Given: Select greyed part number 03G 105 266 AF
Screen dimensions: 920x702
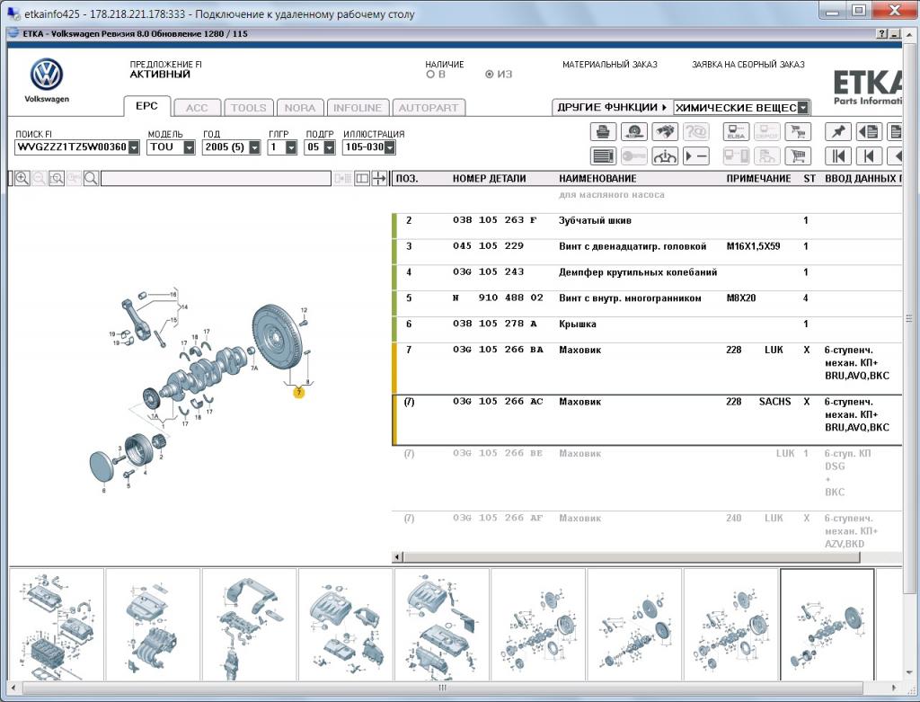Looking at the screenshot, I should click(498, 519).
